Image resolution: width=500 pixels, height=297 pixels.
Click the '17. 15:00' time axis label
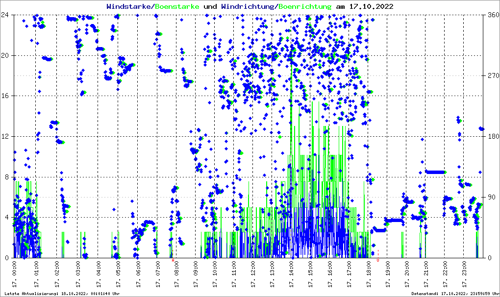(x=311, y=274)
